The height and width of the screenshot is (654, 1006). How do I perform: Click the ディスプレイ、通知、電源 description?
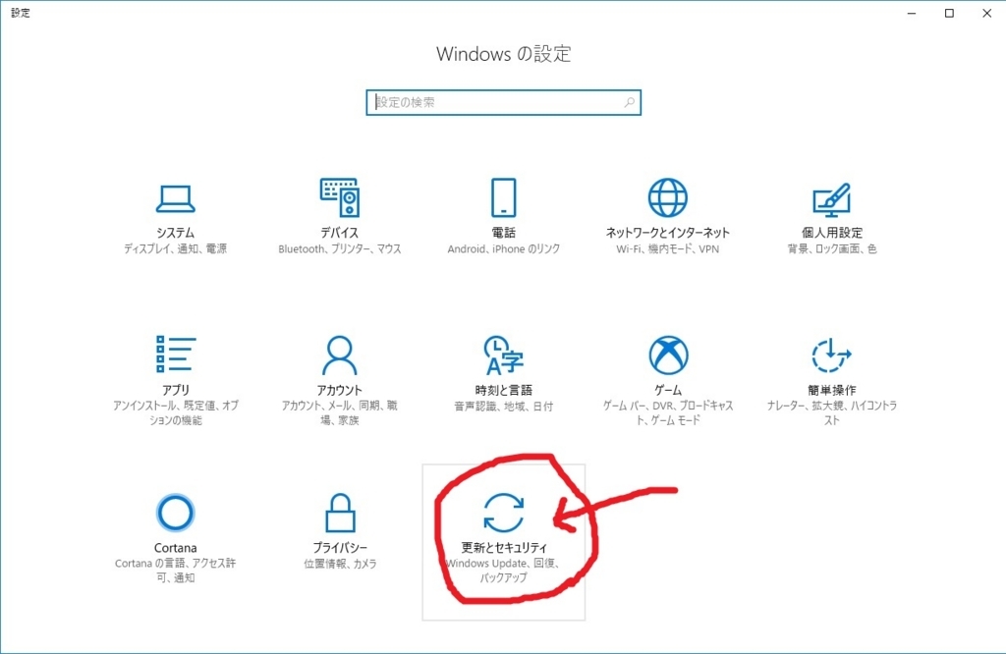point(175,248)
